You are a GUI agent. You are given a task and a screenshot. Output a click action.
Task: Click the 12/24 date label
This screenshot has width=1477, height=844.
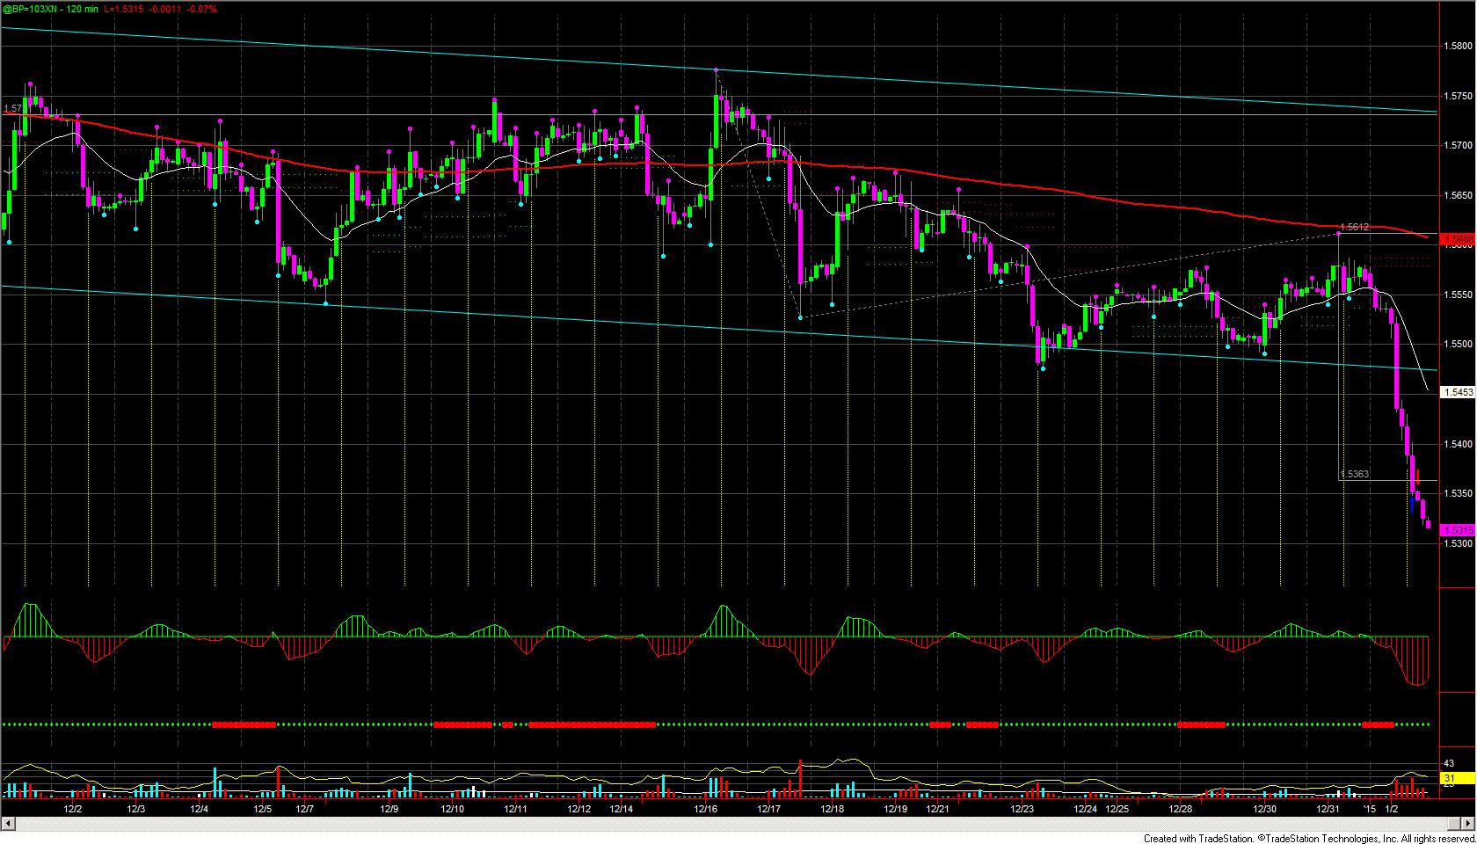pos(1086,809)
